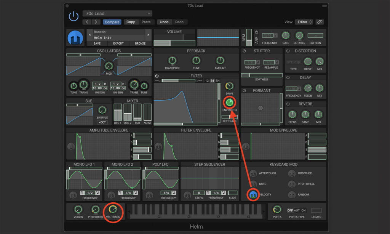This screenshot has width=390, height=234.
Task: Select the Mod Envelope modulation source icon
Action: click(x=246, y=147)
